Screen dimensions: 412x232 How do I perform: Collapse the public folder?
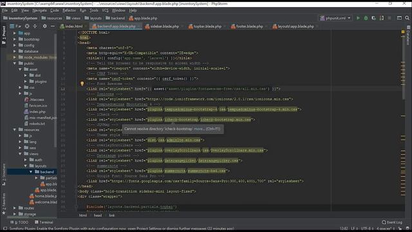click(x=15, y=63)
